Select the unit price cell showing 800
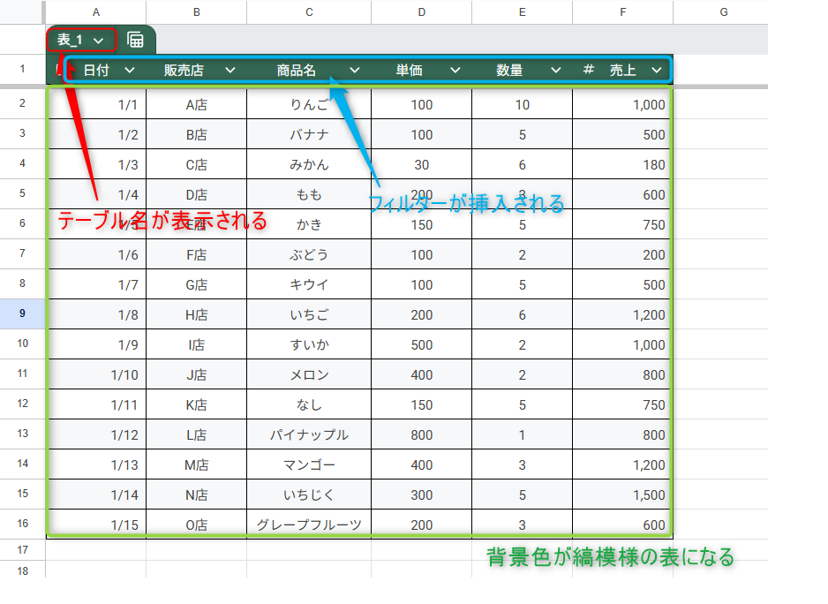828x604 pixels. (x=421, y=434)
